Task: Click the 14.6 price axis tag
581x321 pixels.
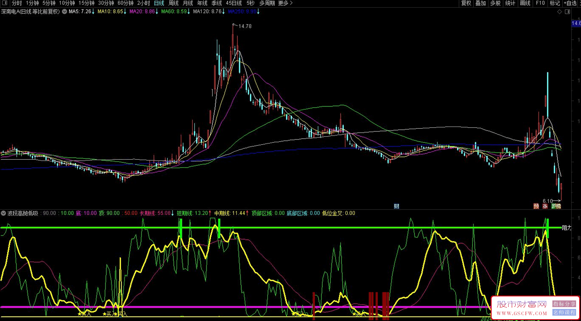Action: (576, 23)
